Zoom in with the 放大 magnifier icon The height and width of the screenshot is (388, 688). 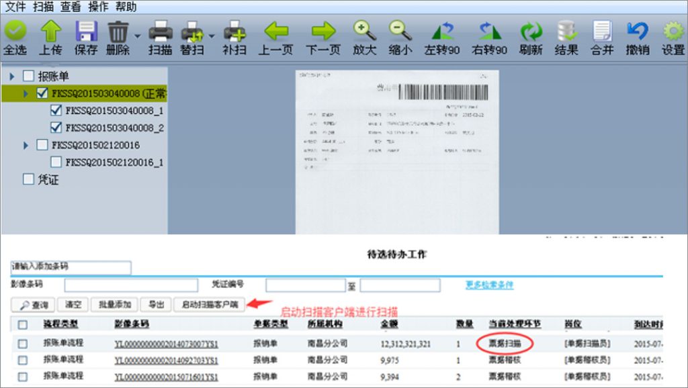(x=364, y=32)
